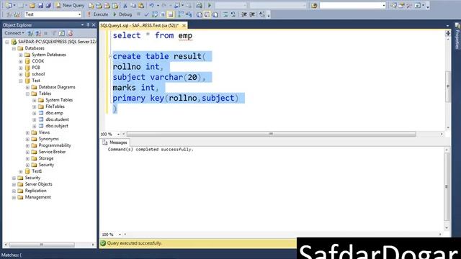Collapse the create table code outline

click(110, 56)
